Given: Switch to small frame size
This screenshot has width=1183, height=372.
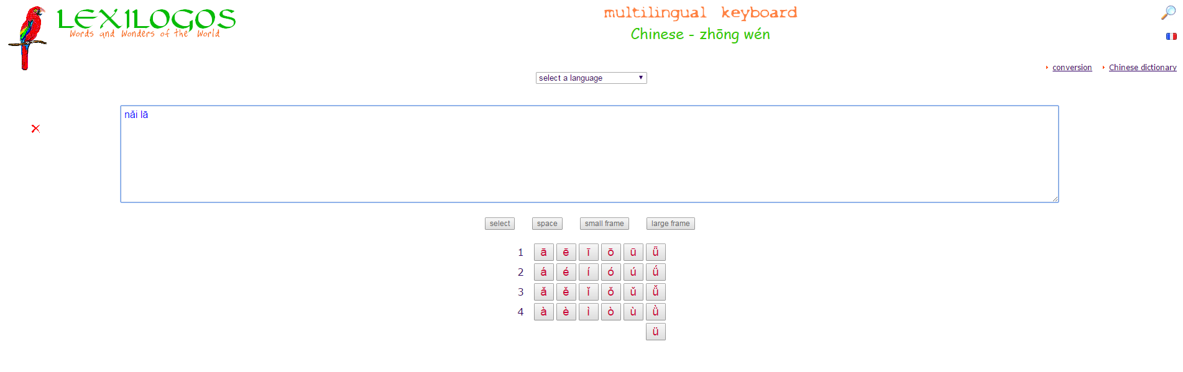Looking at the screenshot, I should pos(604,224).
